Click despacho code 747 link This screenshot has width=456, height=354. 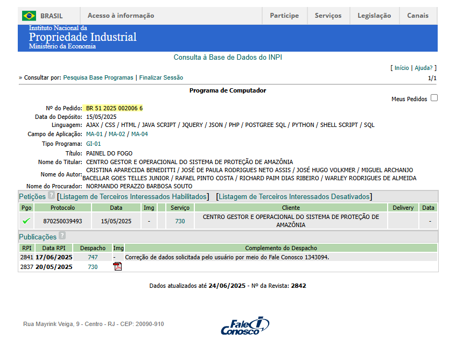[x=93, y=257]
